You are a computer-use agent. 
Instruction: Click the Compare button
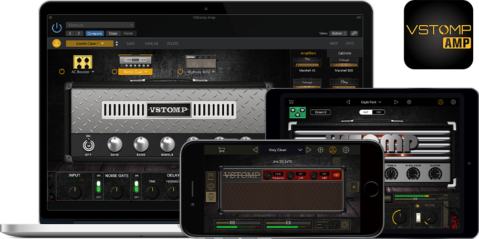coord(95,33)
